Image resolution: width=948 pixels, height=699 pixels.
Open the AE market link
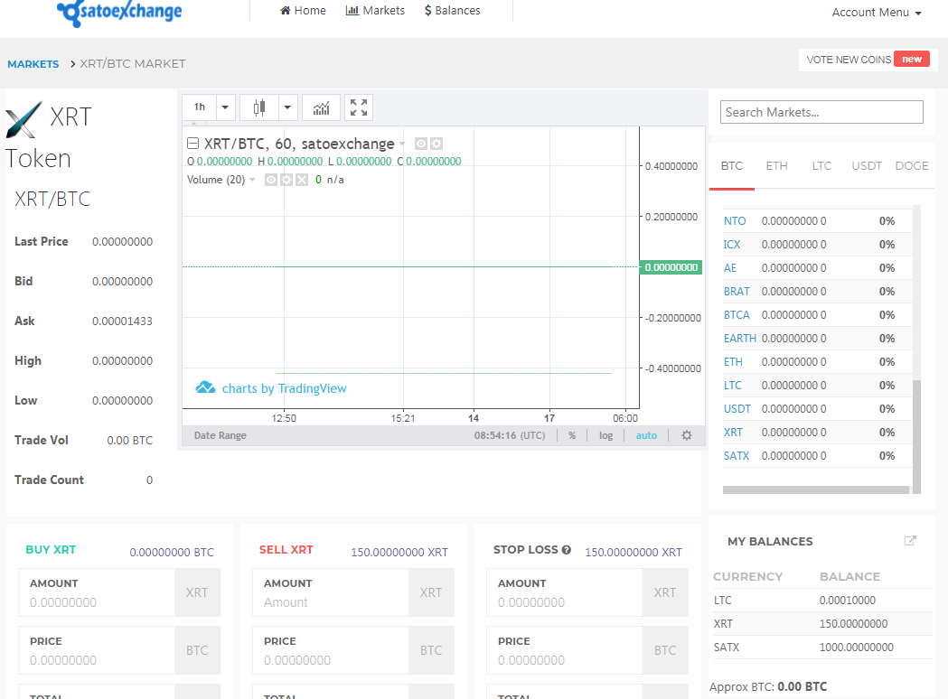pos(729,268)
